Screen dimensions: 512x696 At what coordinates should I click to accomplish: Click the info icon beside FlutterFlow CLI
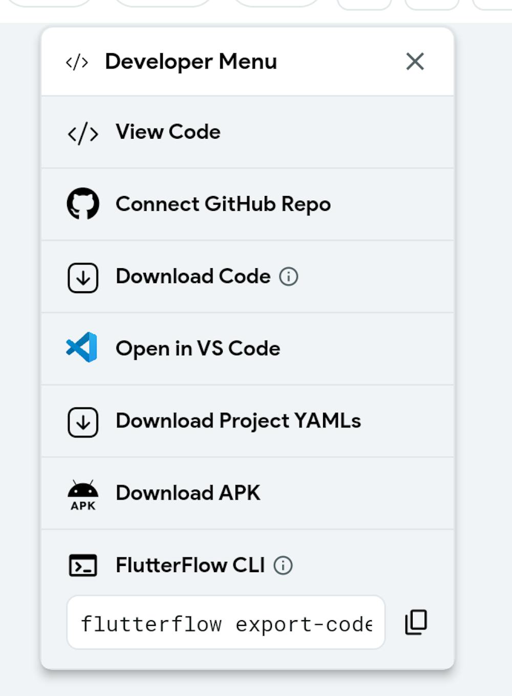(283, 565)
